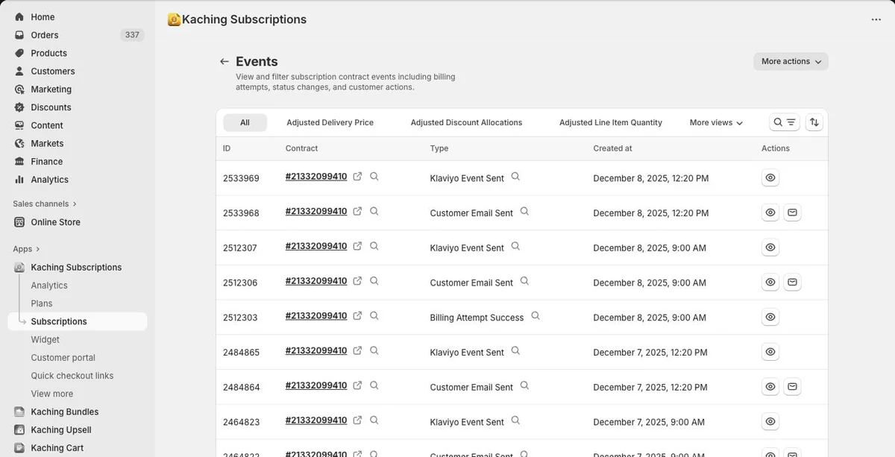Click the Home icon in sidebar
Viewport: 895px width, 457px height.
click(x=19, y=17)
